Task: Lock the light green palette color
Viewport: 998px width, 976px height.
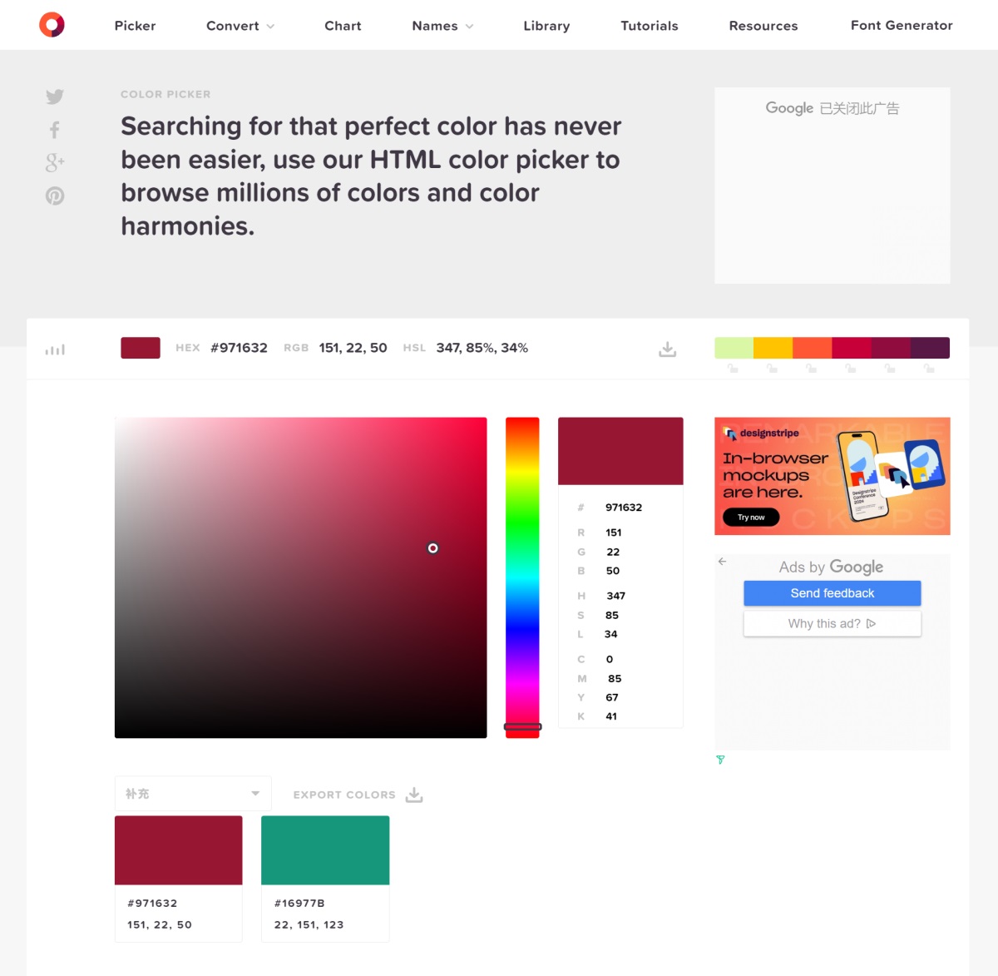Action: [x=733, y=368]
